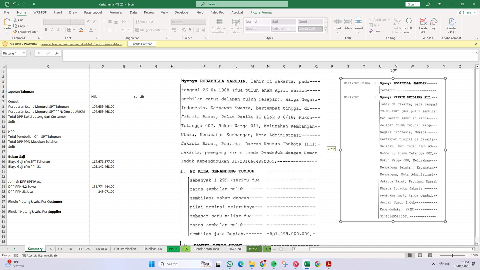480x270 pixels.
Task: Open WhatsApp from the taskbar
Action: [230, 264]
